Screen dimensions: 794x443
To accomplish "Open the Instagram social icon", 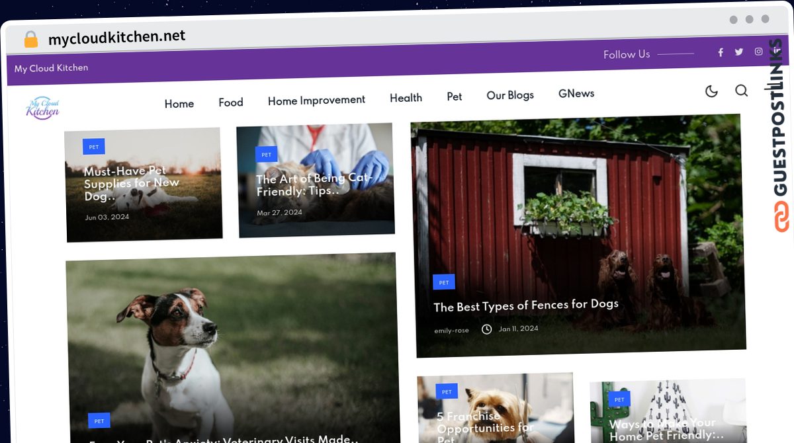I will [759, 52].
